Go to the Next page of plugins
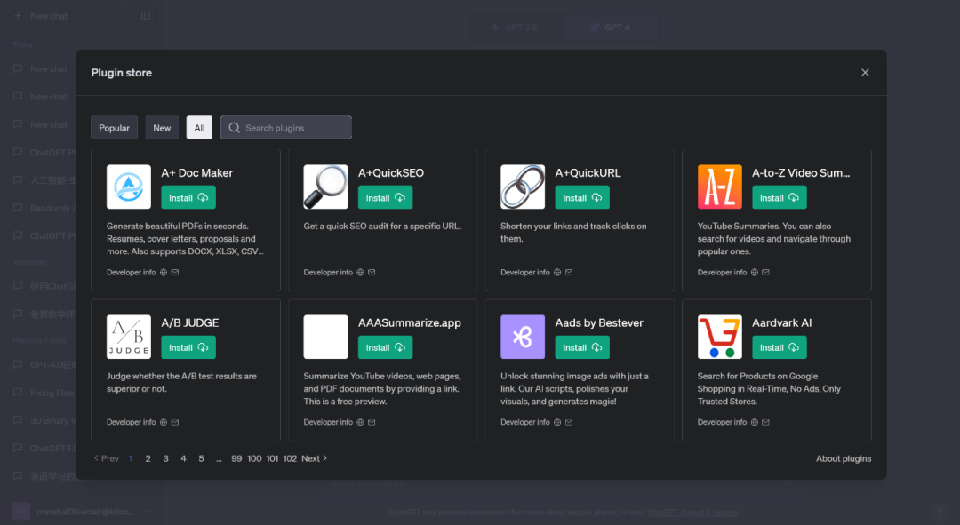The width and height of the screenshot is (960, 525). click(x=314, y=458)
